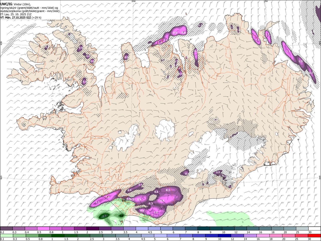Viewport: 321px width, 241px height.
Task: Click the red 30 swatch in lower legend row
Action: pyautogui.click(x=314, y=235)
